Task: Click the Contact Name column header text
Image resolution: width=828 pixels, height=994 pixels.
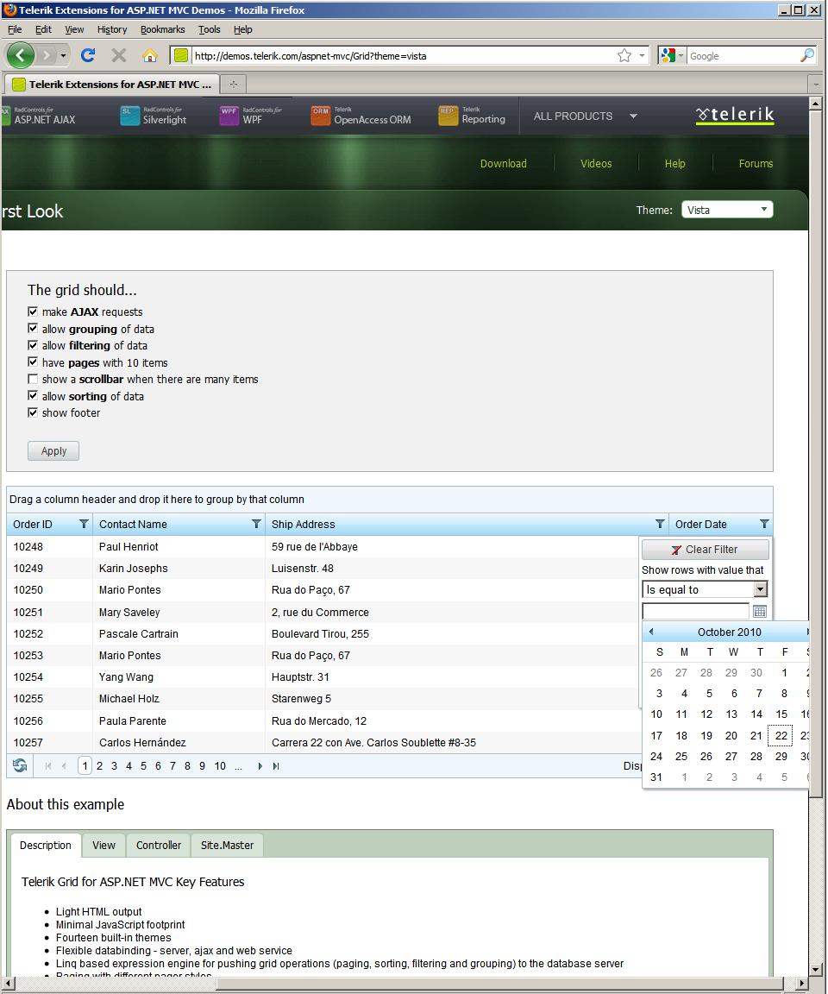Action: tap(133, 525)
